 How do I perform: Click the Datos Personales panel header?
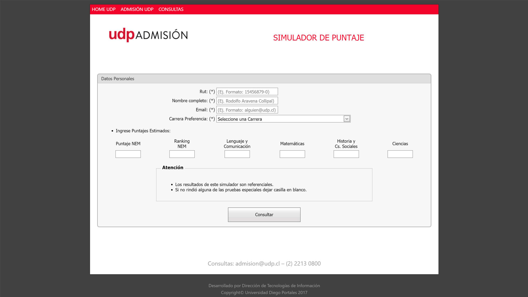point(264,79)
